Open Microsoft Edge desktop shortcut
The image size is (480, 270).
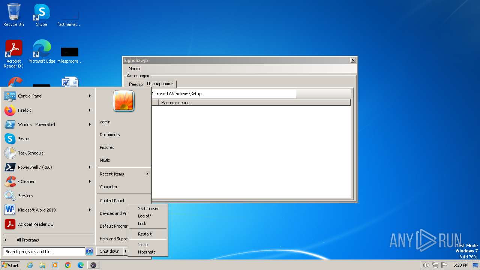[x=42, y=52]
